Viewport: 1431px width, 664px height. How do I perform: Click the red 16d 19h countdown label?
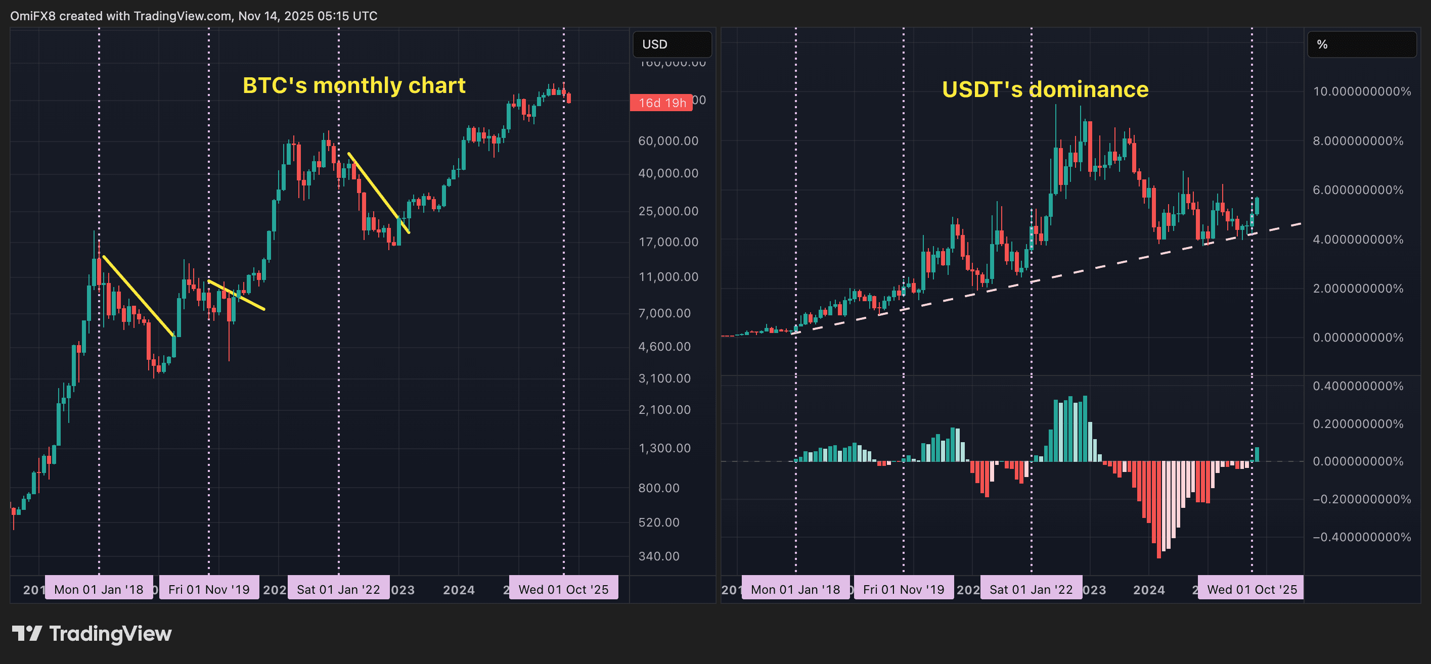pos(661,102)
